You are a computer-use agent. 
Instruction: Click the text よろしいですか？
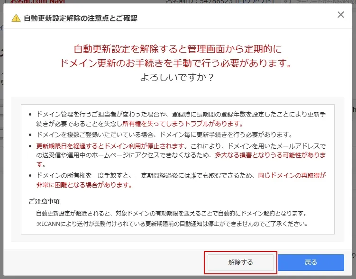(x=177, y=77)
